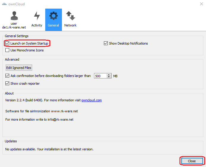Click the folder size limit field showing 500
This screenshot has height=167, width=206.
pos(101,76)
